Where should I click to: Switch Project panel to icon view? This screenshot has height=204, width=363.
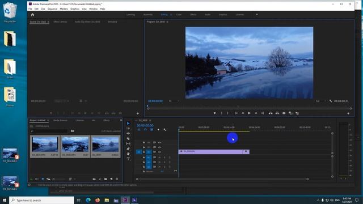point(43,179)
